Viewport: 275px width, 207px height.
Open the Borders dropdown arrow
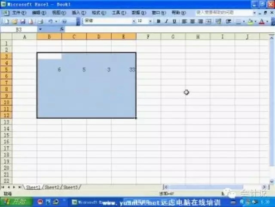[x=244, y=22]
